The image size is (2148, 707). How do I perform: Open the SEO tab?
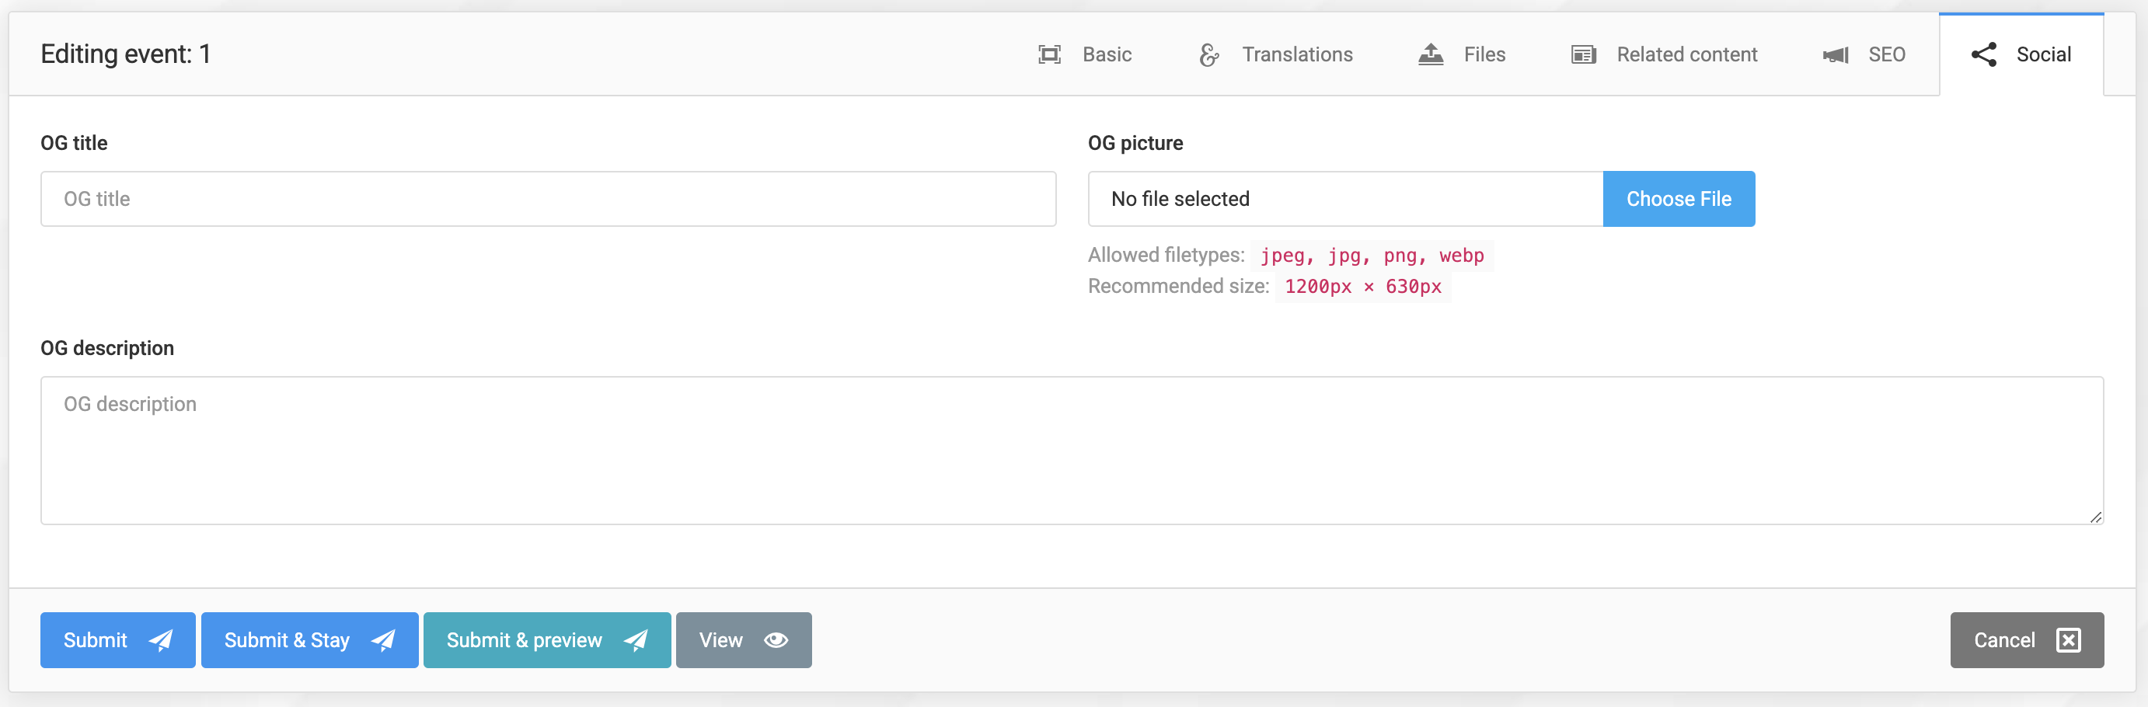click(1885, 55)
